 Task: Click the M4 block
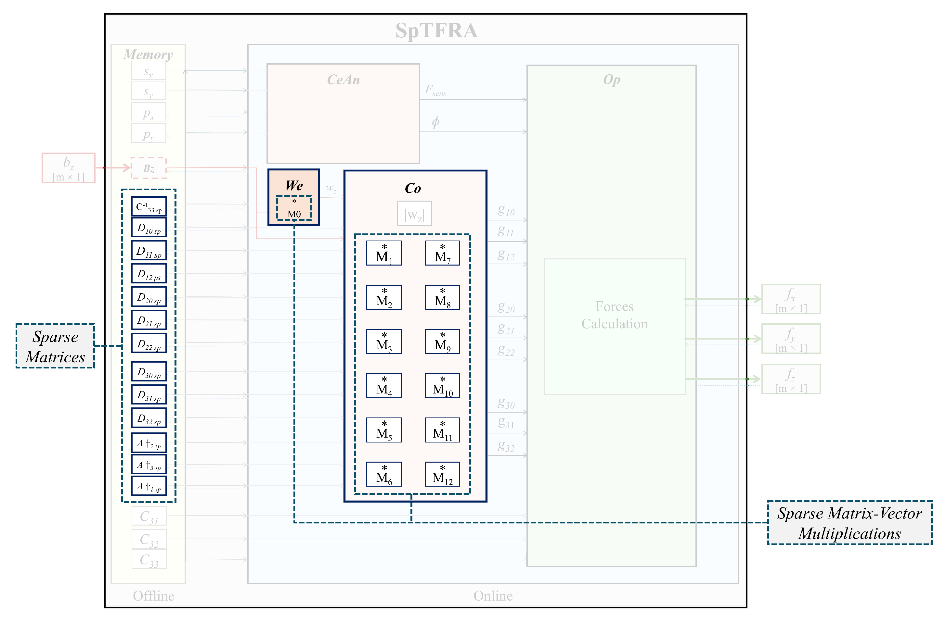click(x=383, y=386)
